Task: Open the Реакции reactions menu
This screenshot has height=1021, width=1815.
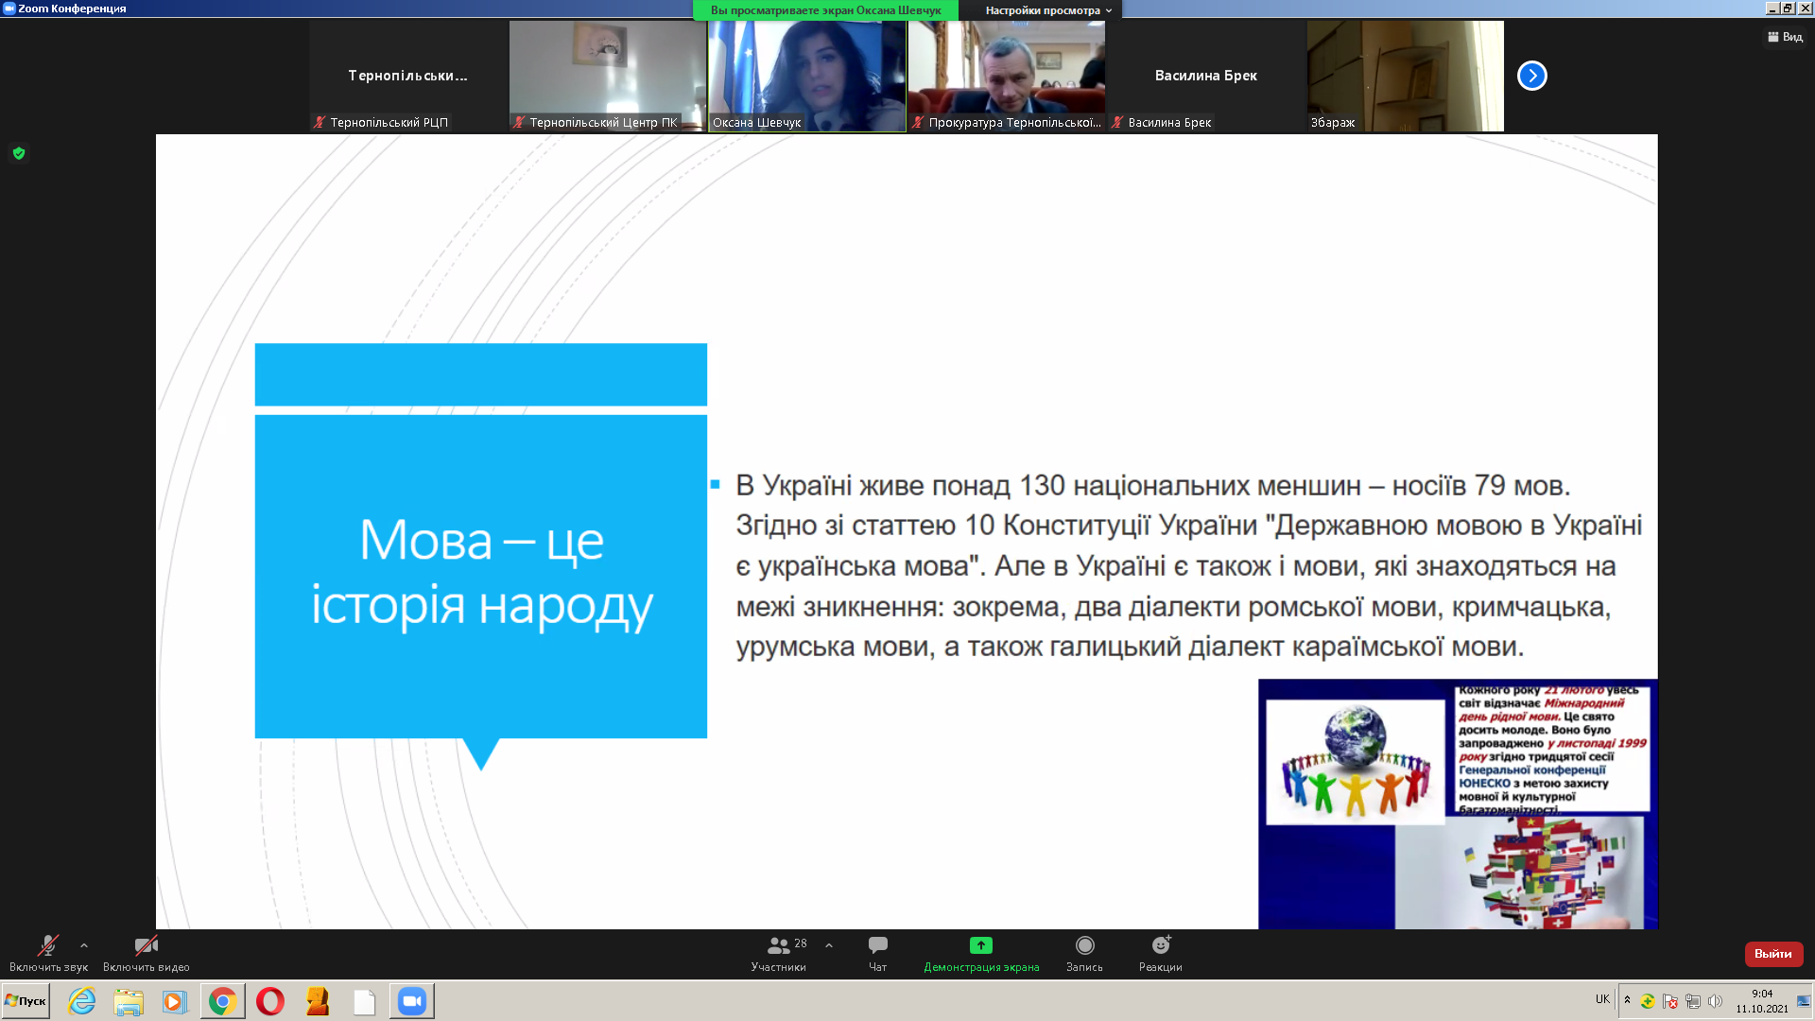Action: 1160,953
